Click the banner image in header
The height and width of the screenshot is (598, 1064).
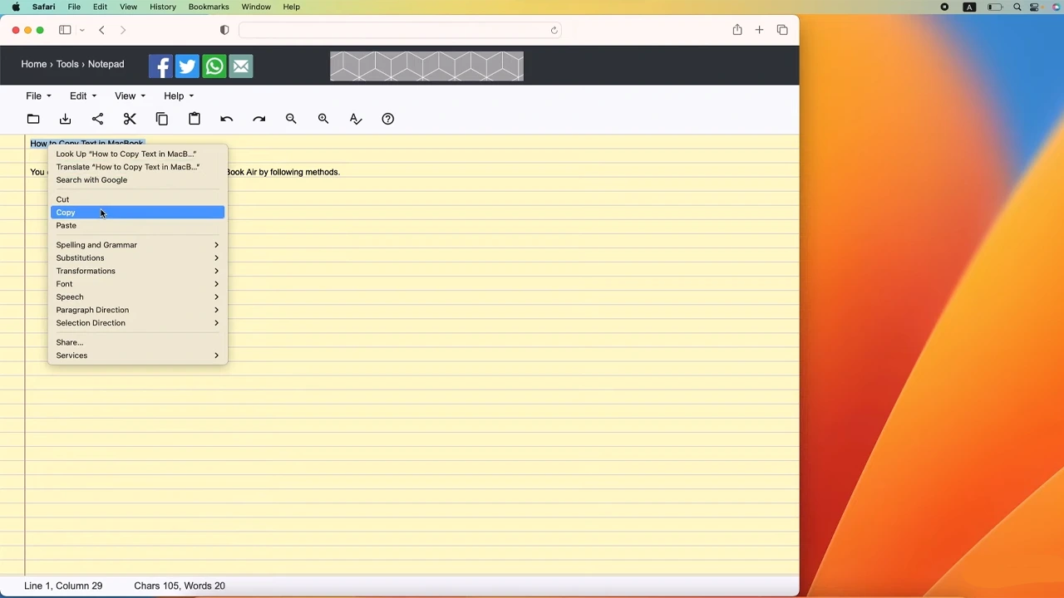pyautogui.click(x=426, y=66)
